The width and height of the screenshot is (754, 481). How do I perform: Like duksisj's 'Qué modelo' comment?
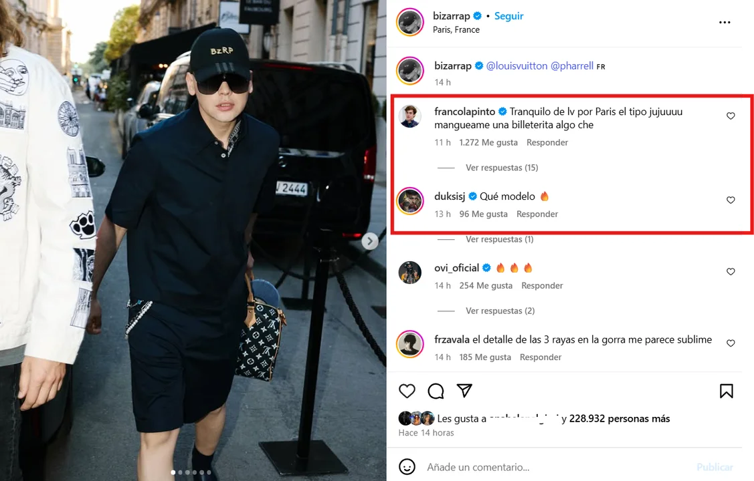point(731,200)
